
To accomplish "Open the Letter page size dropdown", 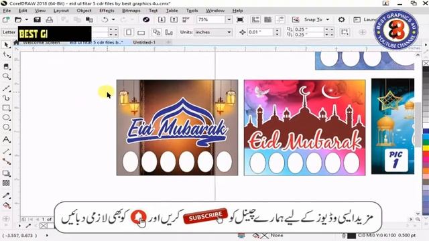I will 9,32.
